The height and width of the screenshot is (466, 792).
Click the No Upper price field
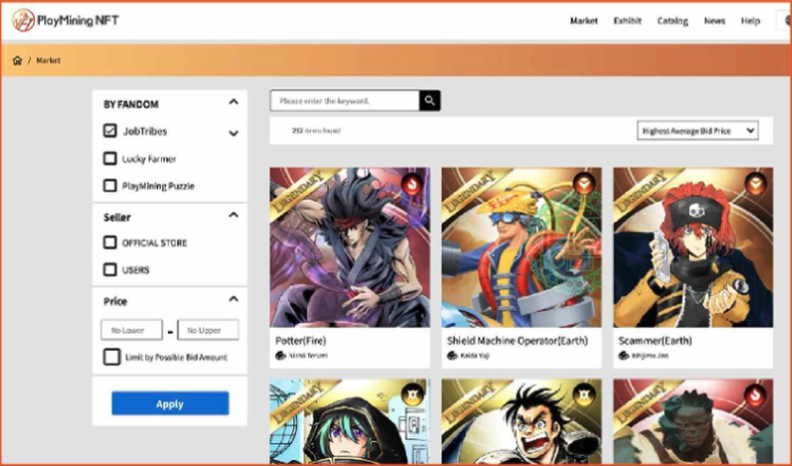tap(208, 330)
